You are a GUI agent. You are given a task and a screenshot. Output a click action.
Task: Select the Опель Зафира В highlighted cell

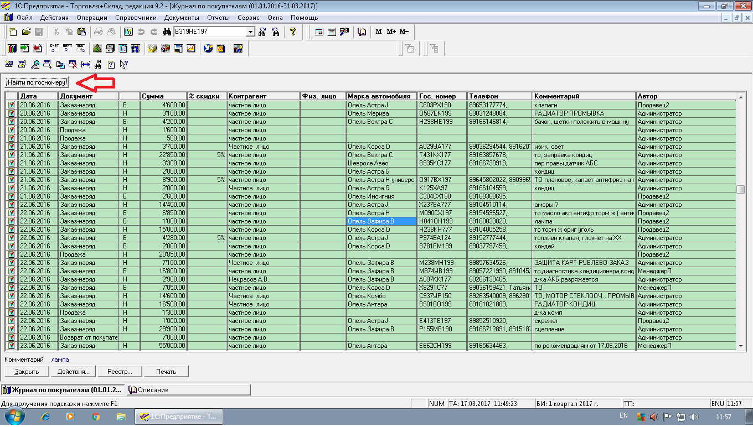coord(381,221)
